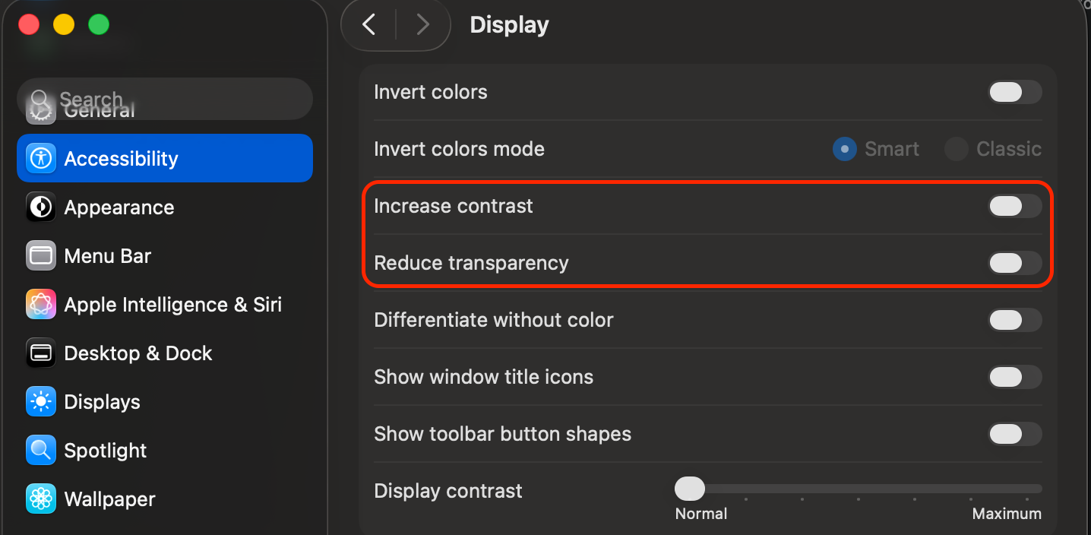The height and width of the screenshot is (535, 1091).
Task: Click the forward chevron navigation button
Action: (x=423, y=25)
